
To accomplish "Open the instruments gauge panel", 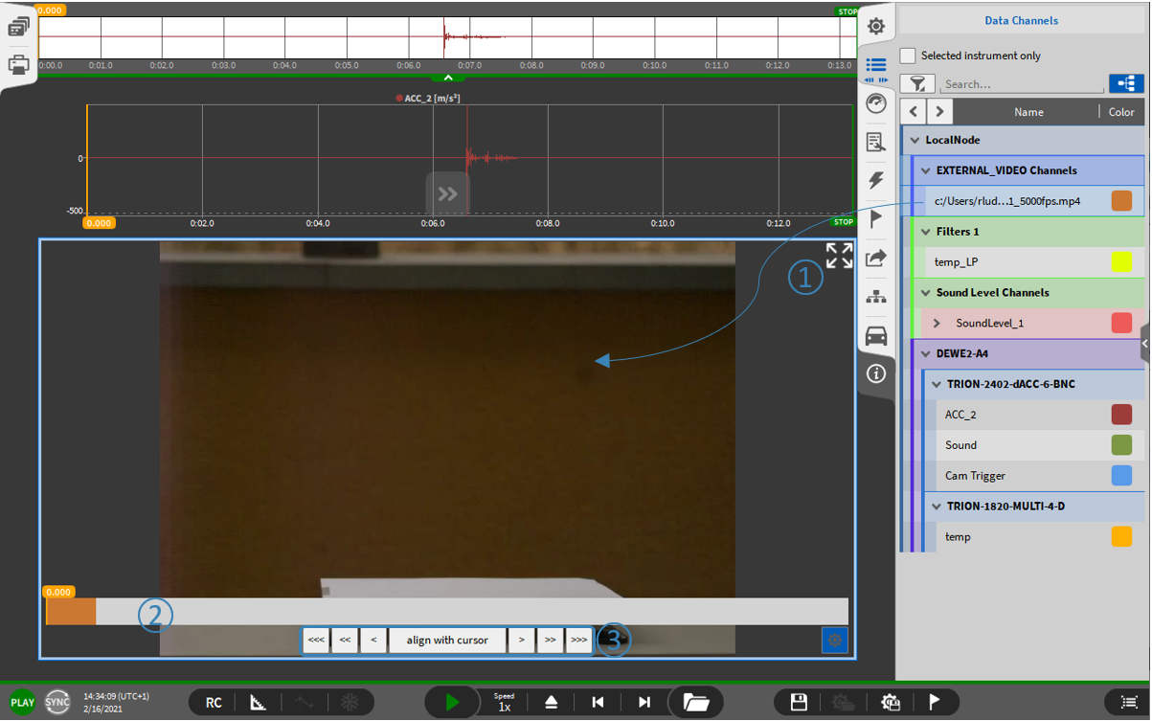I will (x=875, y=103).
